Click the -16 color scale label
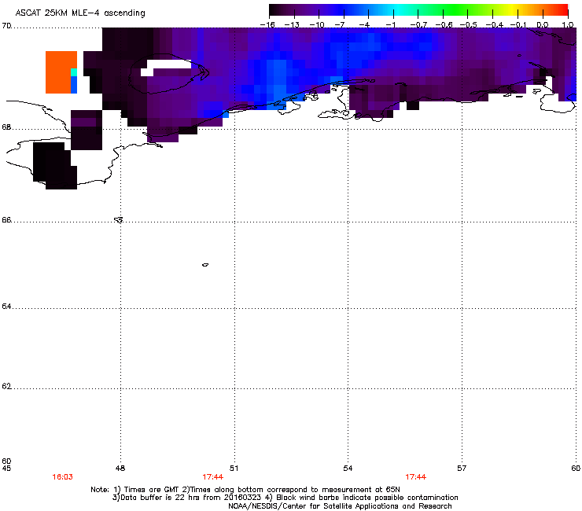Screen dimensions: 582x511 (x=267, y=25)
